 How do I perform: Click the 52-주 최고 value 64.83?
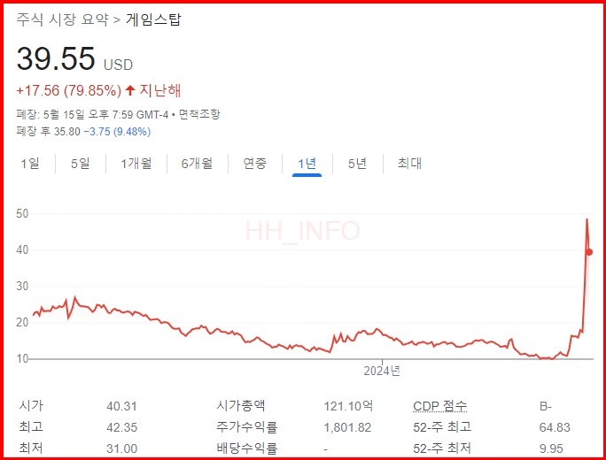[555, 427]
